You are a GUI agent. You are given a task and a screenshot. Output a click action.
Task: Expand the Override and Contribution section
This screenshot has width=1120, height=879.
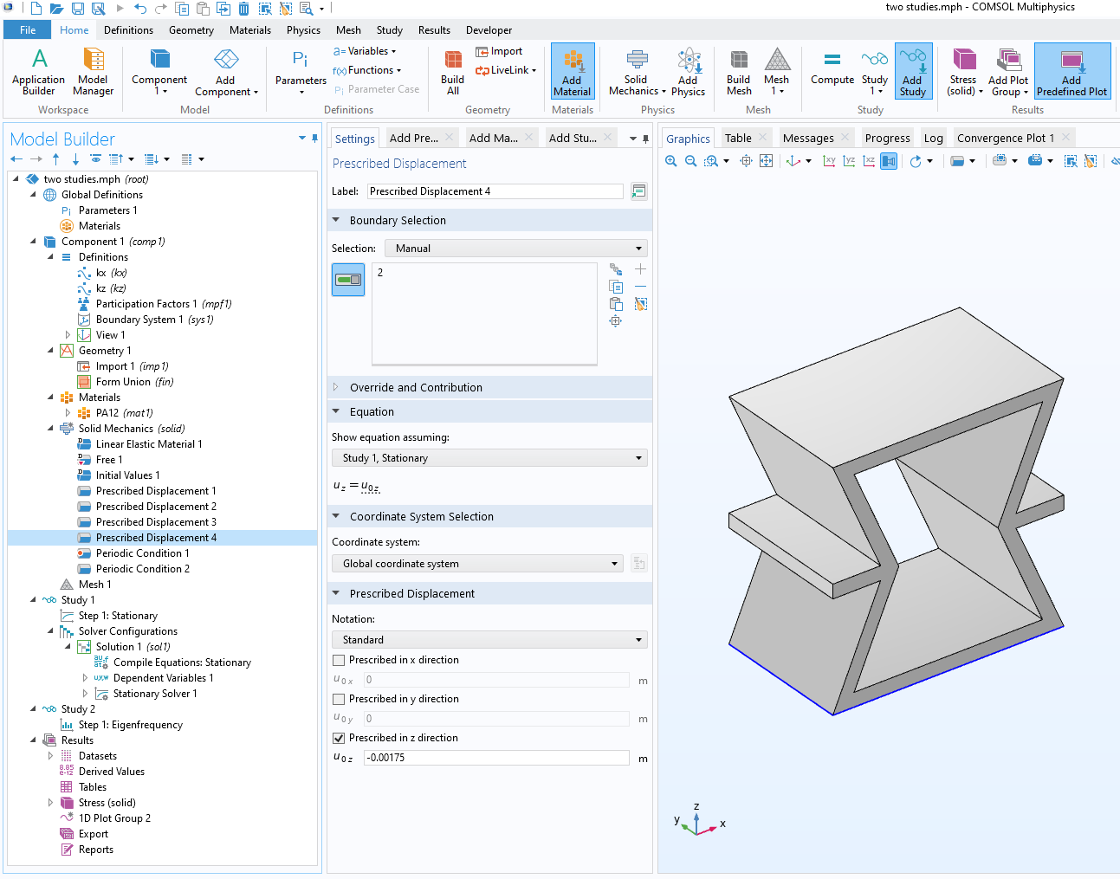(x=416, y=387)
